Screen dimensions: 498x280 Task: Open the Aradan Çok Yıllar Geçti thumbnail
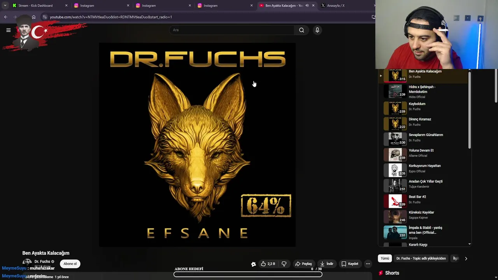395,185
